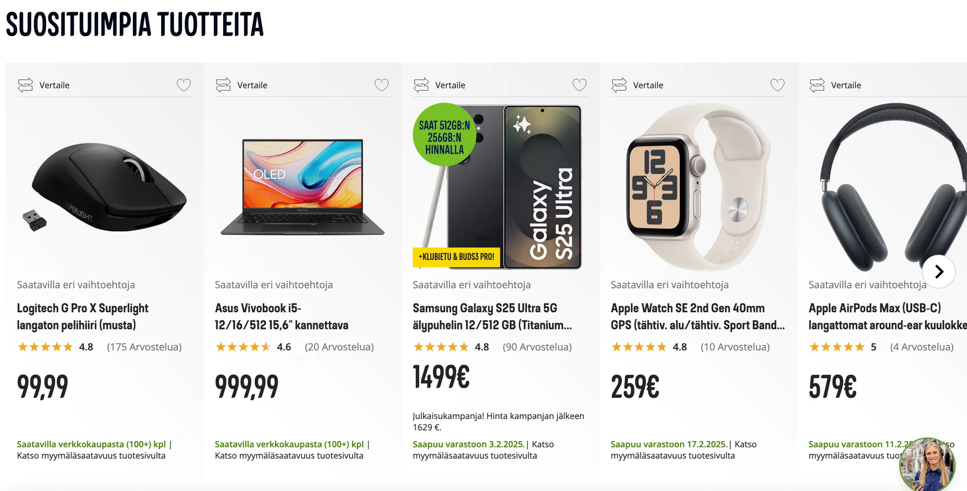Open Asus Vivobook i5 product title link
This screenshot has height=491, width=967.
tap(281, 316)
